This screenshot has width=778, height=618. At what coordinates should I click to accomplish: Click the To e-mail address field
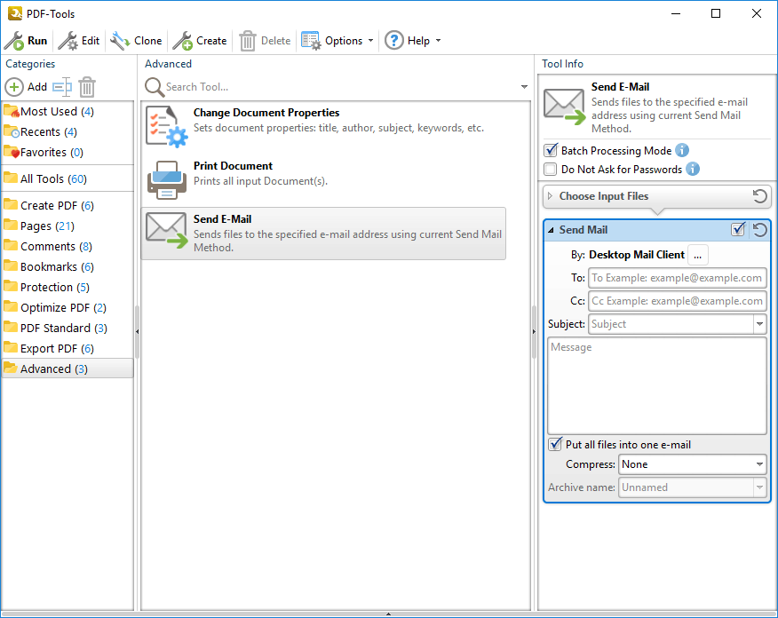coord(678,278)
